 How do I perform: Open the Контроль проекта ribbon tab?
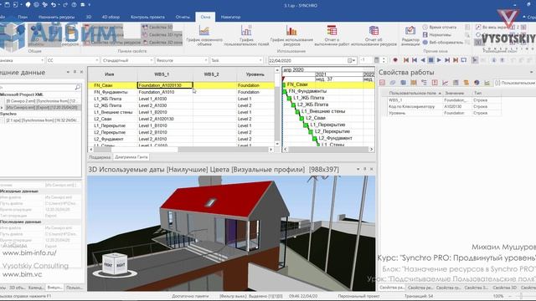coord(147,17)
